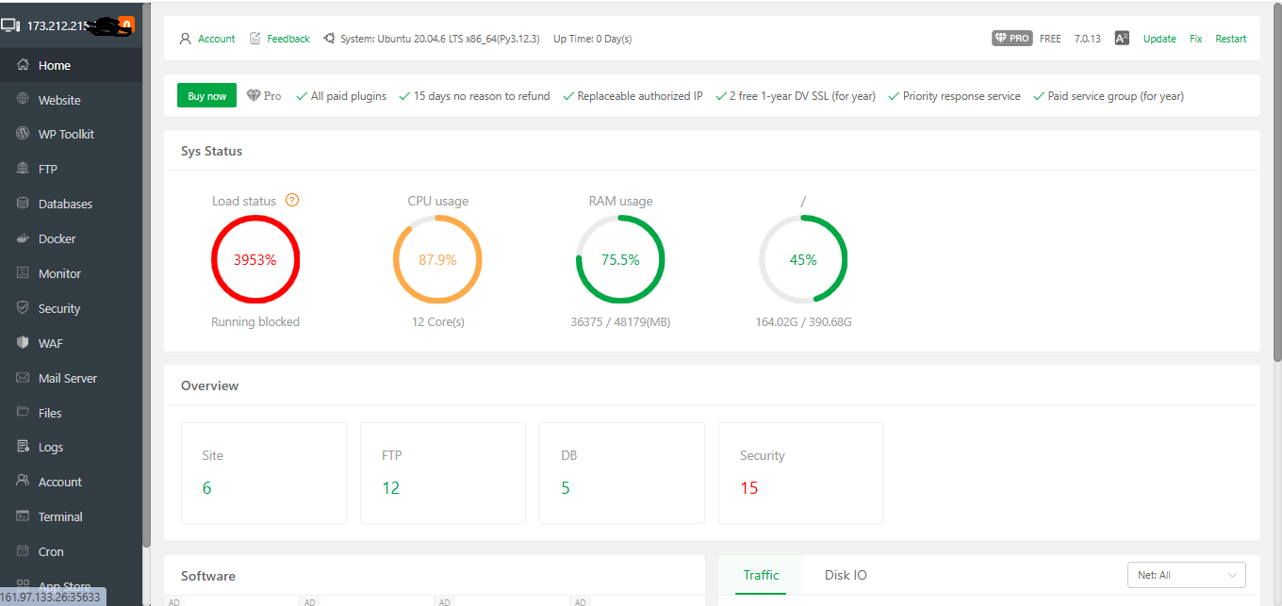Image resolution: width=1282 pixels, height=606 pixels.
Task: Click the Logs sidebar icon
Action: click(23, 447)
